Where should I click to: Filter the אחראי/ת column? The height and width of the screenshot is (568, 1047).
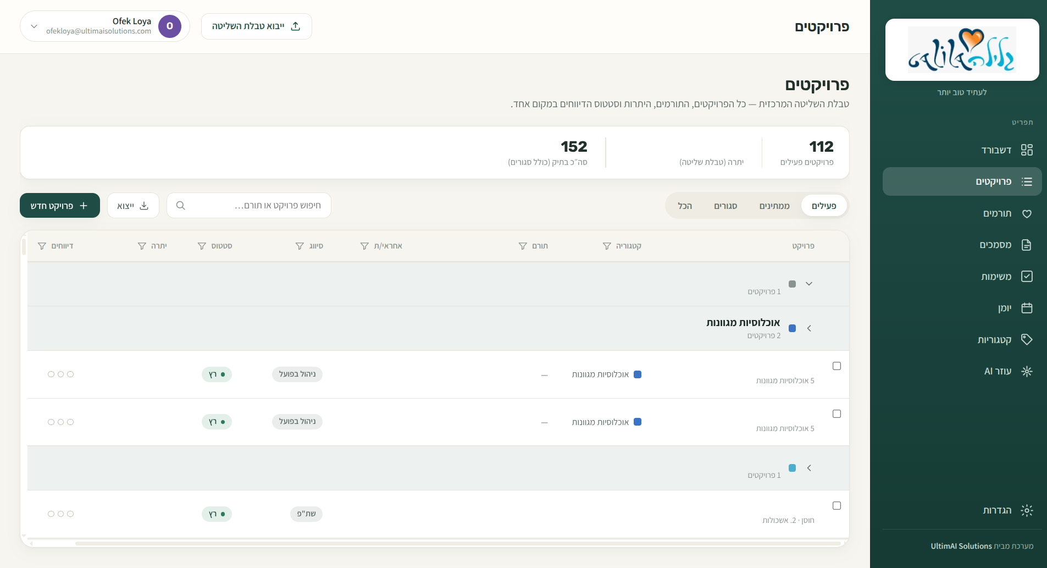click(x=364, y=246)
